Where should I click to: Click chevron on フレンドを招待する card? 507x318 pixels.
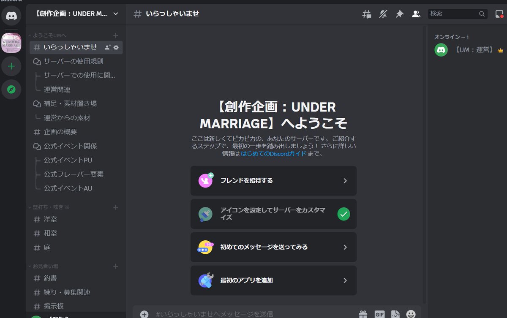(x=345, y=181)
